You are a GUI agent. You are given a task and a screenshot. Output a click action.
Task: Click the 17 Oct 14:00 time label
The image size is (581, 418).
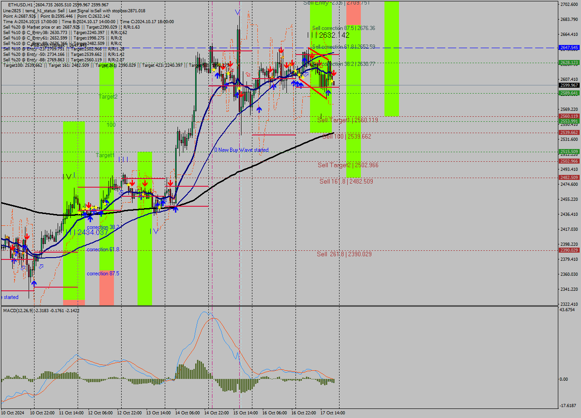point(333,413)
